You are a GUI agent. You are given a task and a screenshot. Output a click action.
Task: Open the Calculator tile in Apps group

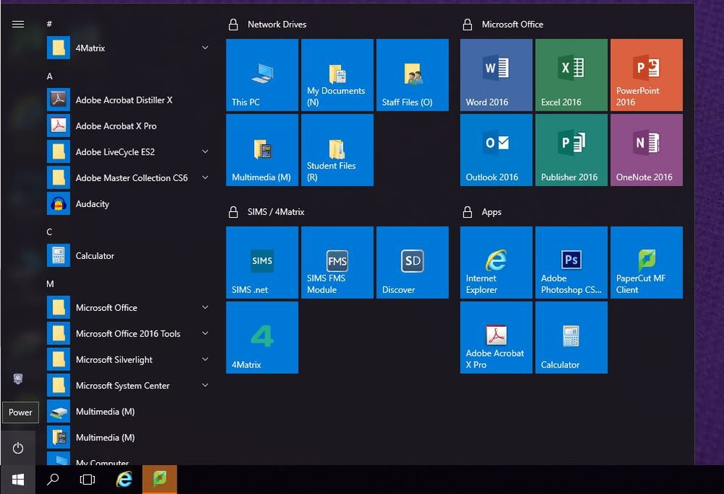click(x=571, y=337)
